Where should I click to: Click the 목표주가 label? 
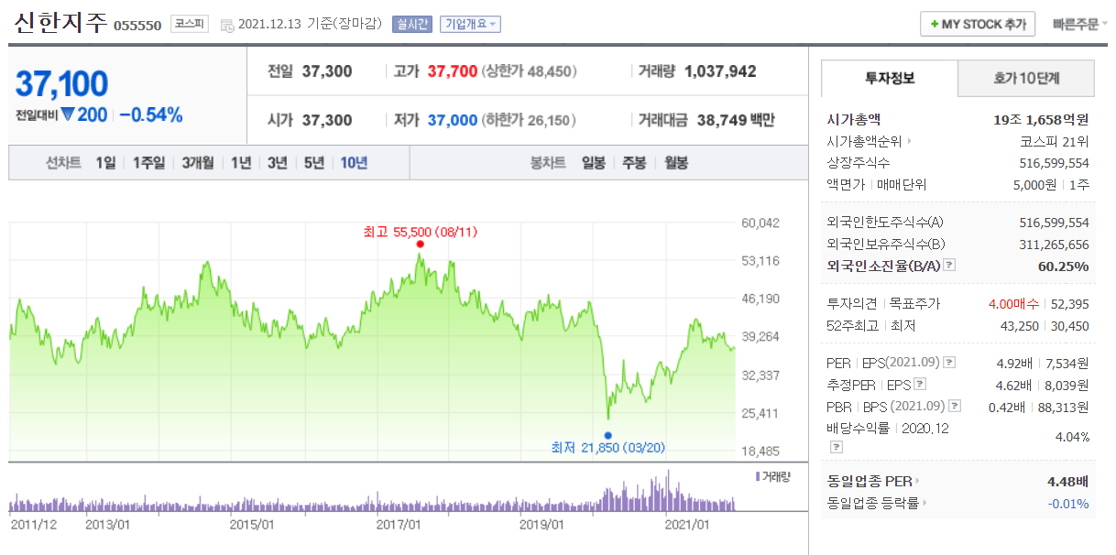pos(914,303)
